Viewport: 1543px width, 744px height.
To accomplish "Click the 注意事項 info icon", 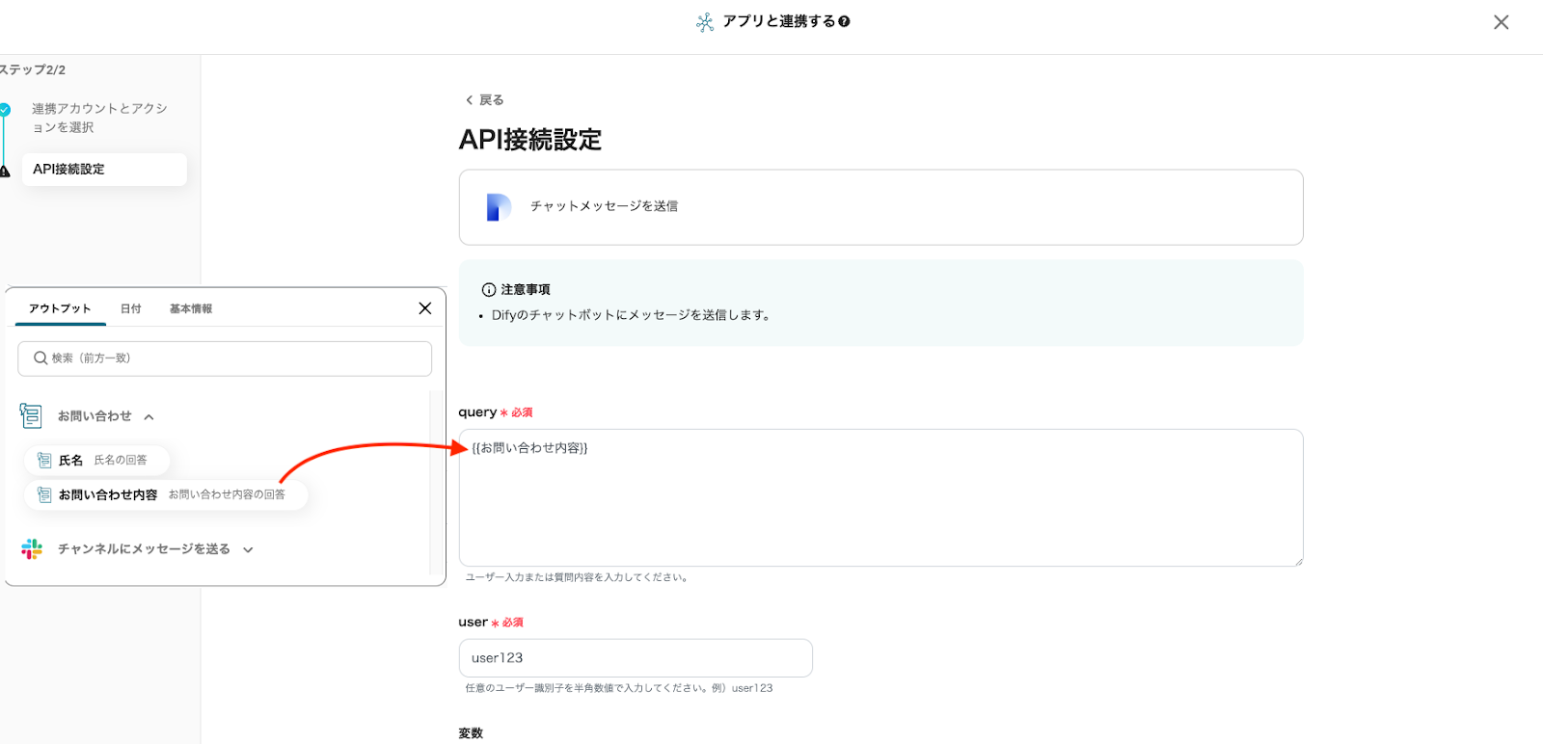I will tap(489, 290).
